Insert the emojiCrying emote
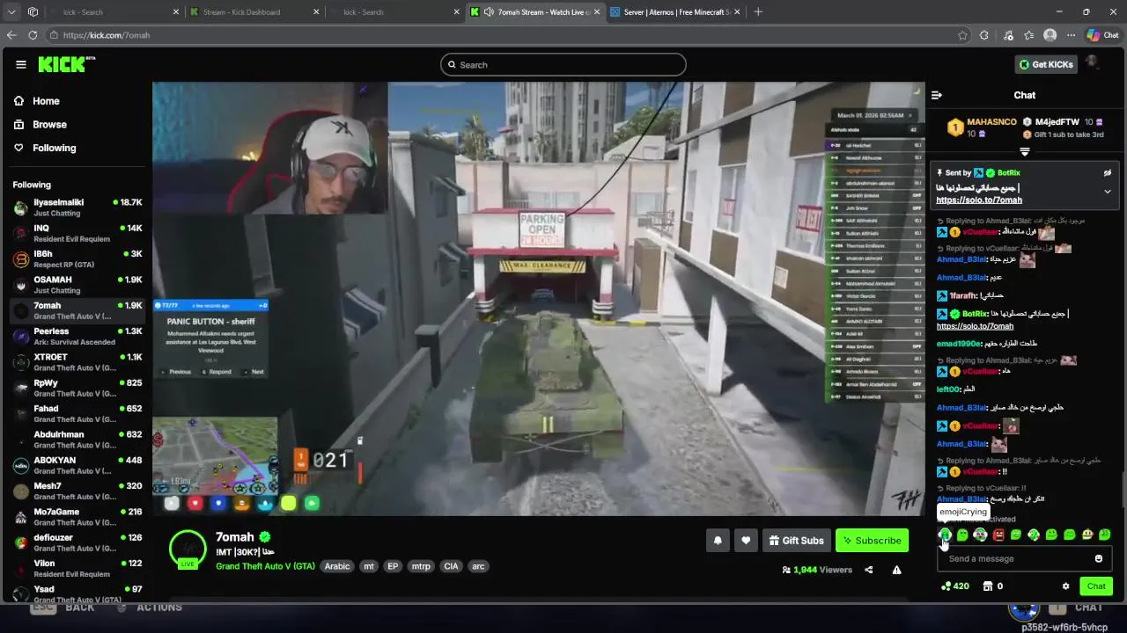 [x=945, y=535]
